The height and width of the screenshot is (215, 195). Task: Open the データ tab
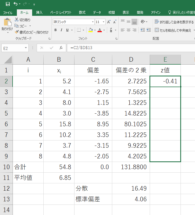(97, 13)
